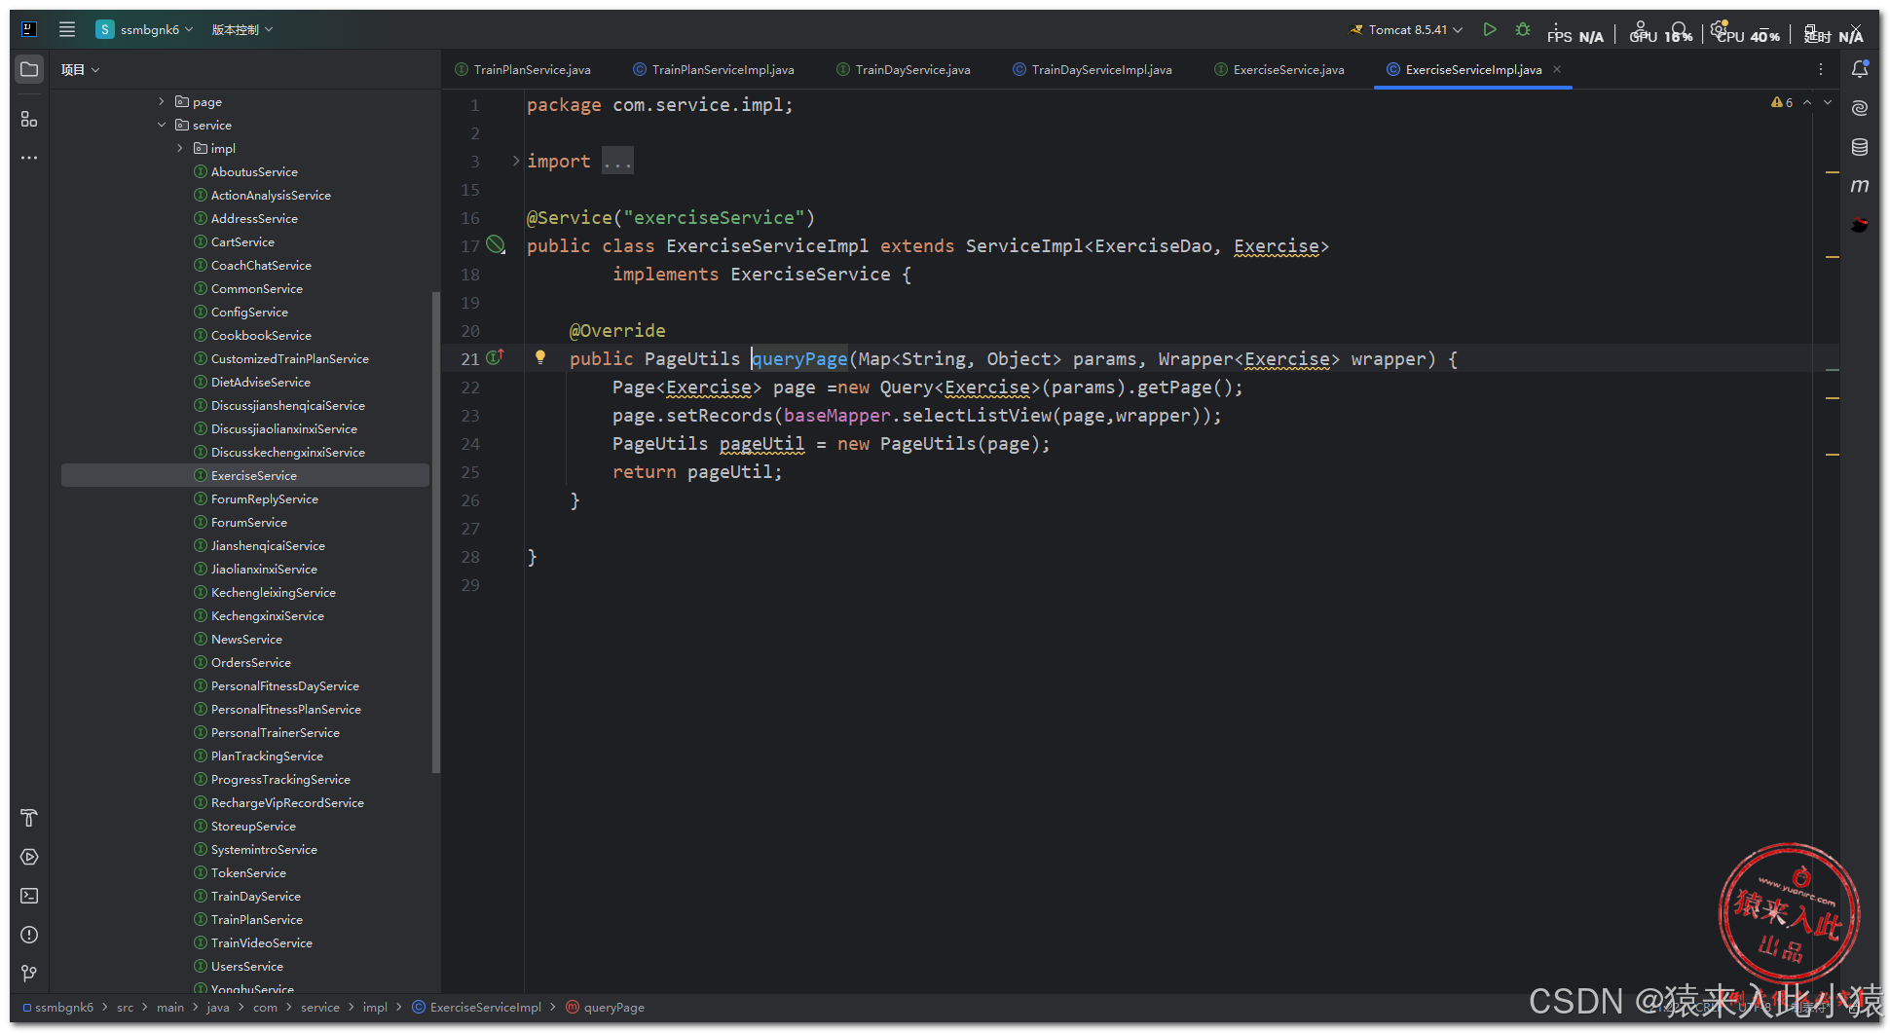The width and height of the screenshot is (1890, 1033).
Task: Select TokenService in the project tree
Action: 248,872
